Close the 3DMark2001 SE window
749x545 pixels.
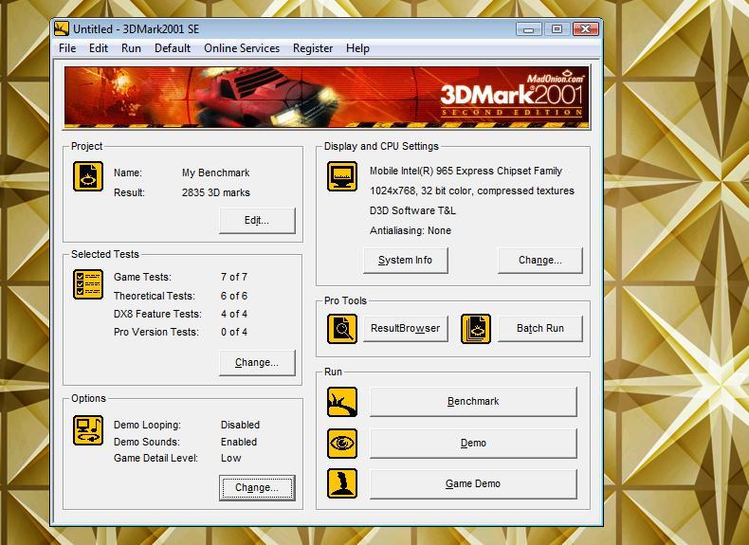[x=585, y=29]
